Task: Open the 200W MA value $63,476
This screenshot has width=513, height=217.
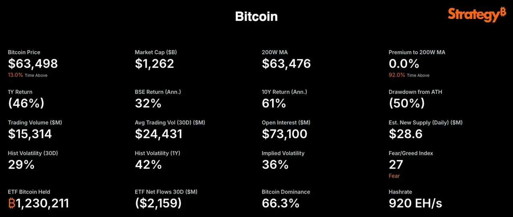Action: coord(286,64)
